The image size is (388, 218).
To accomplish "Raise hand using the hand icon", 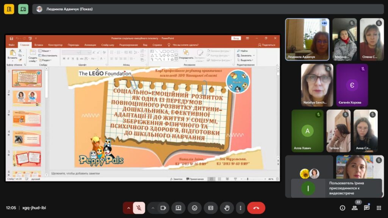I will (x=227, y=208).
